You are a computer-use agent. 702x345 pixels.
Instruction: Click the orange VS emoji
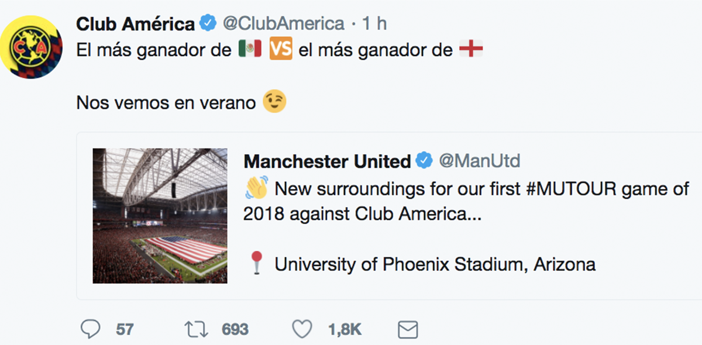point(281,50)
